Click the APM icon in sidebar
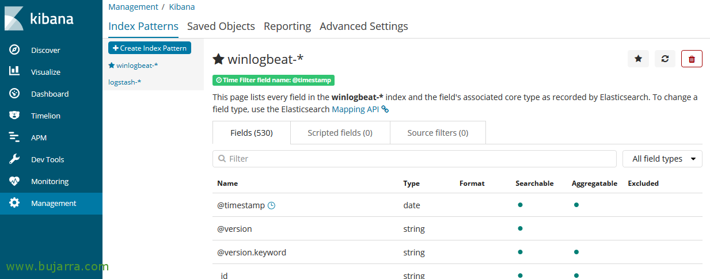Viewport: 710px width, 279px height. click(14, 137)
